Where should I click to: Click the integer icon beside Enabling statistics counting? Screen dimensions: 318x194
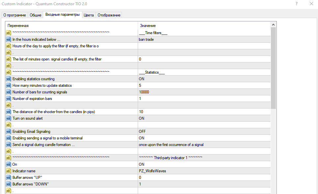(8, 79)
